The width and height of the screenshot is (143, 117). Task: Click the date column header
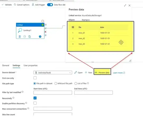click(102, 27)
